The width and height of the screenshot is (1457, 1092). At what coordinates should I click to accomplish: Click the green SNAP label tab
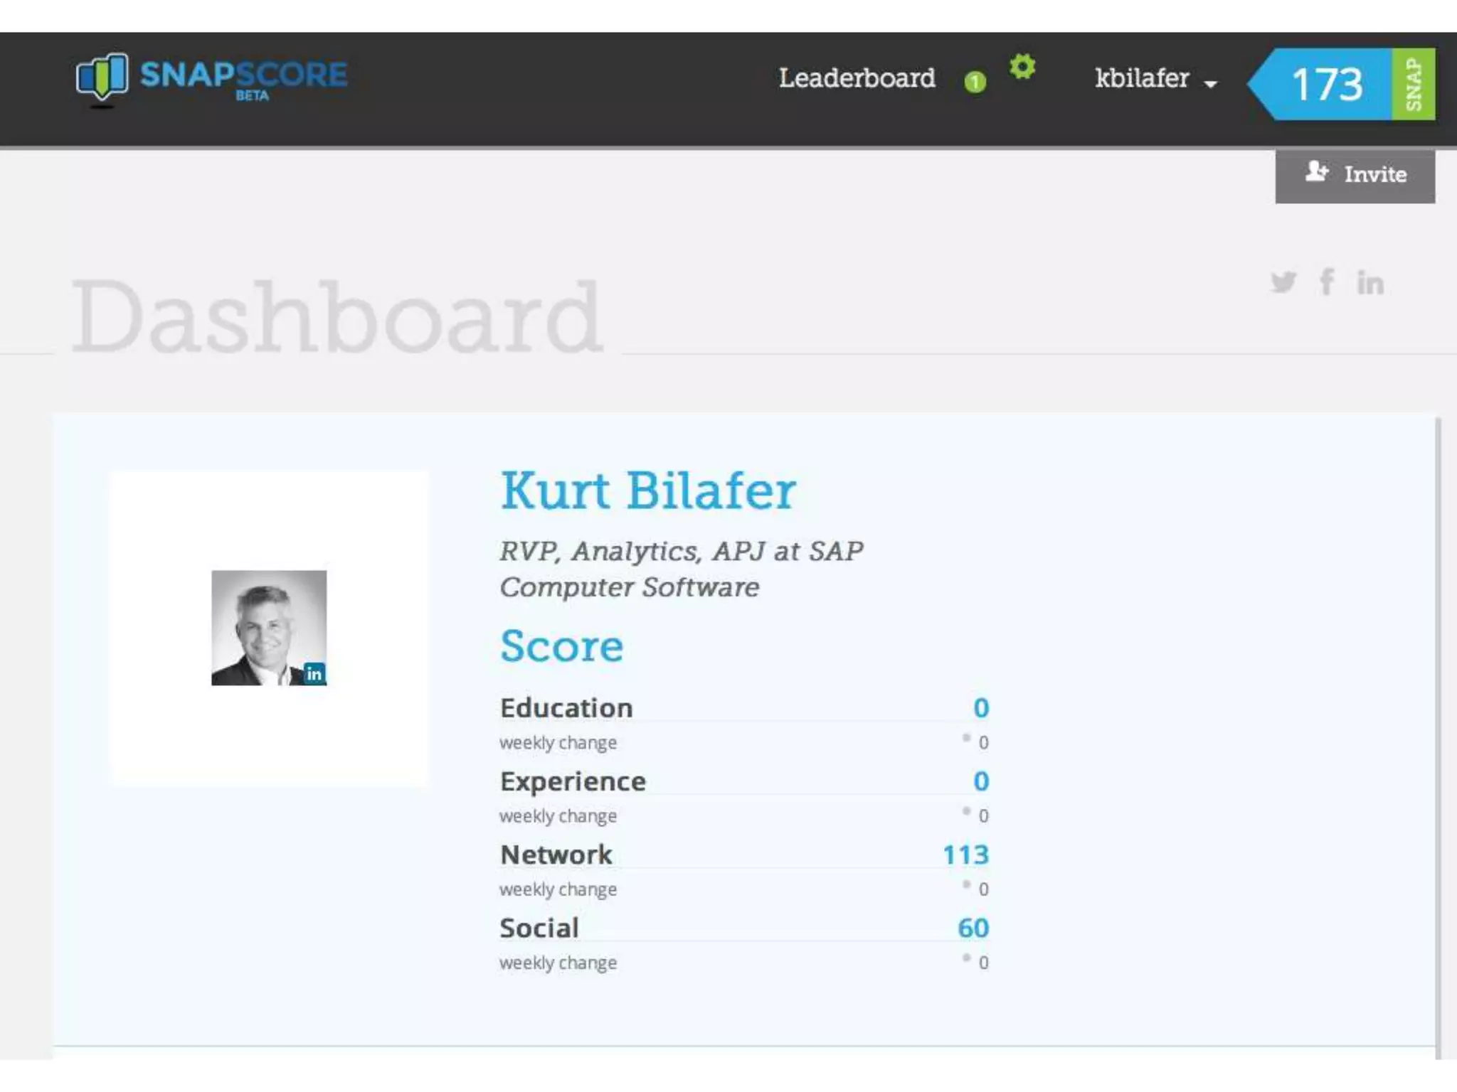1414,84
